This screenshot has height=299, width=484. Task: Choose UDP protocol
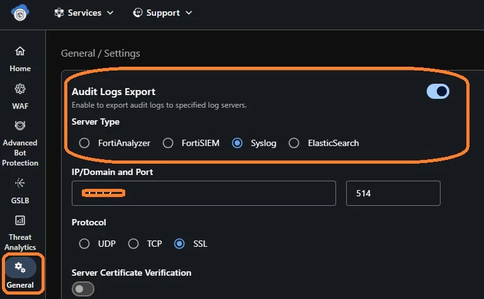[84, 244]
